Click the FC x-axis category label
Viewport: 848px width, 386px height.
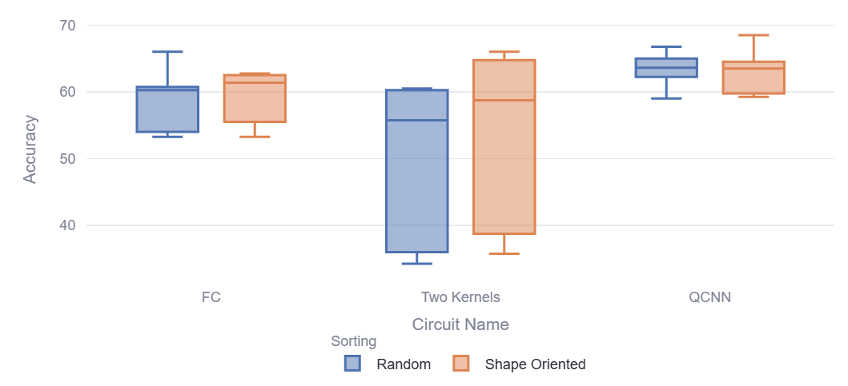click(211, 297)
